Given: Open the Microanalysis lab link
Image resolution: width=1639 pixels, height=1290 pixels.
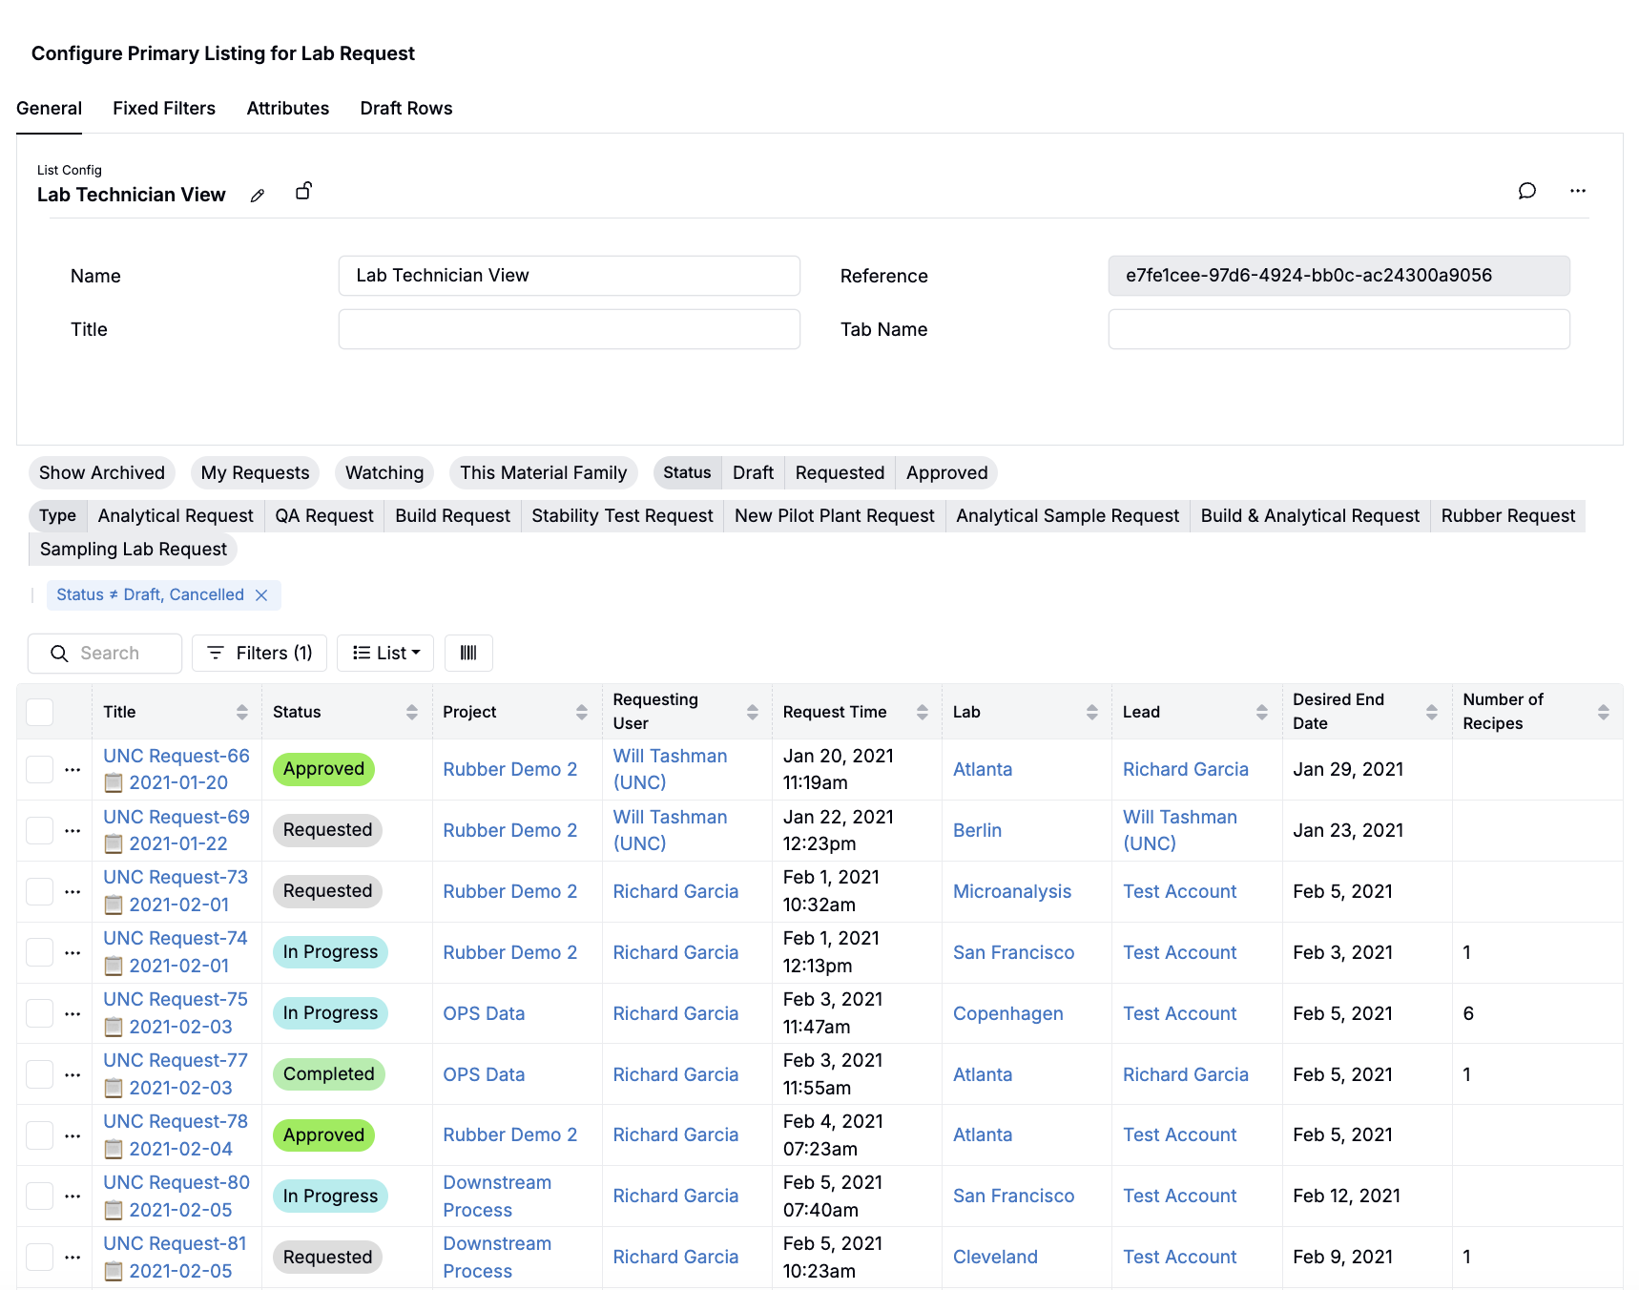Looking at the screenshot, I should [x=1011, y=891].
